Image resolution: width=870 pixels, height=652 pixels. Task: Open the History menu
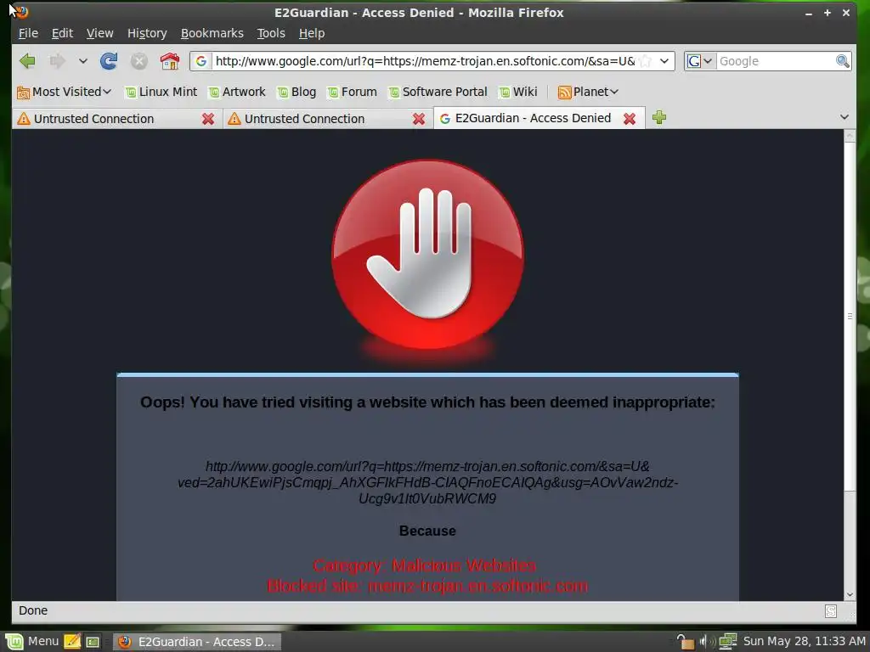[x=147, y=33]
